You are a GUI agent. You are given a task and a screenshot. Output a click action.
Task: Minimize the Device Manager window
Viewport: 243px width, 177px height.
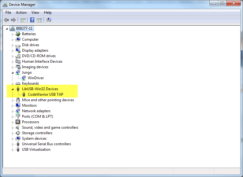pyautogui.click(x=214, y=3)
